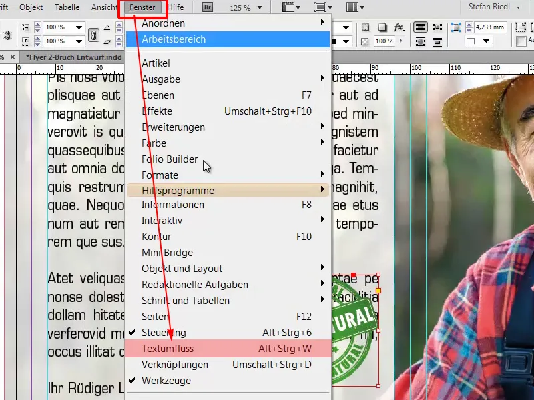Open Adobe Bridge via the Br icon

(207, 7)
